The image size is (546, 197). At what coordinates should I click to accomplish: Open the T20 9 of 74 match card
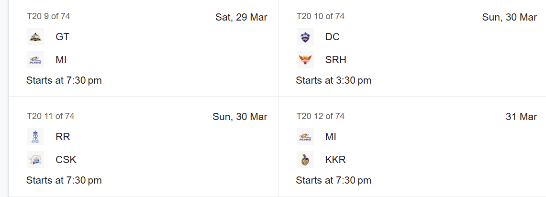144,48
